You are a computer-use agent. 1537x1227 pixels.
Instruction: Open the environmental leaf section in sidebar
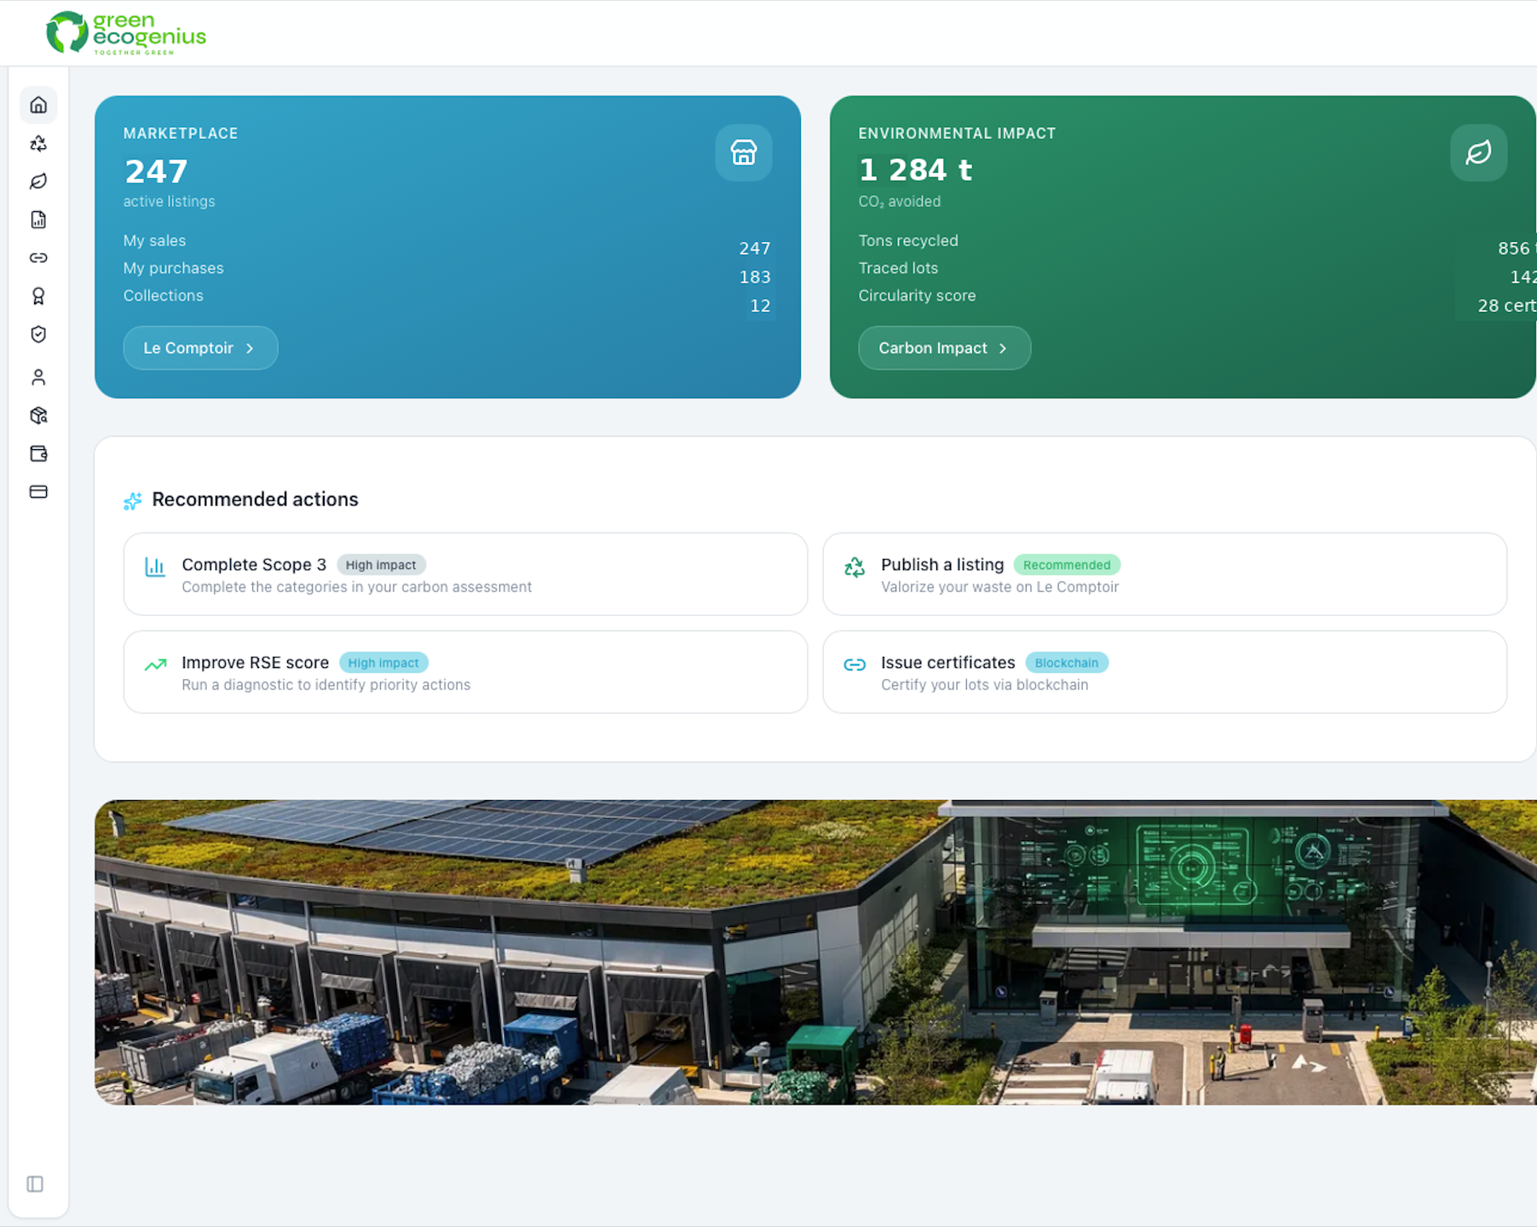[38, 181]
